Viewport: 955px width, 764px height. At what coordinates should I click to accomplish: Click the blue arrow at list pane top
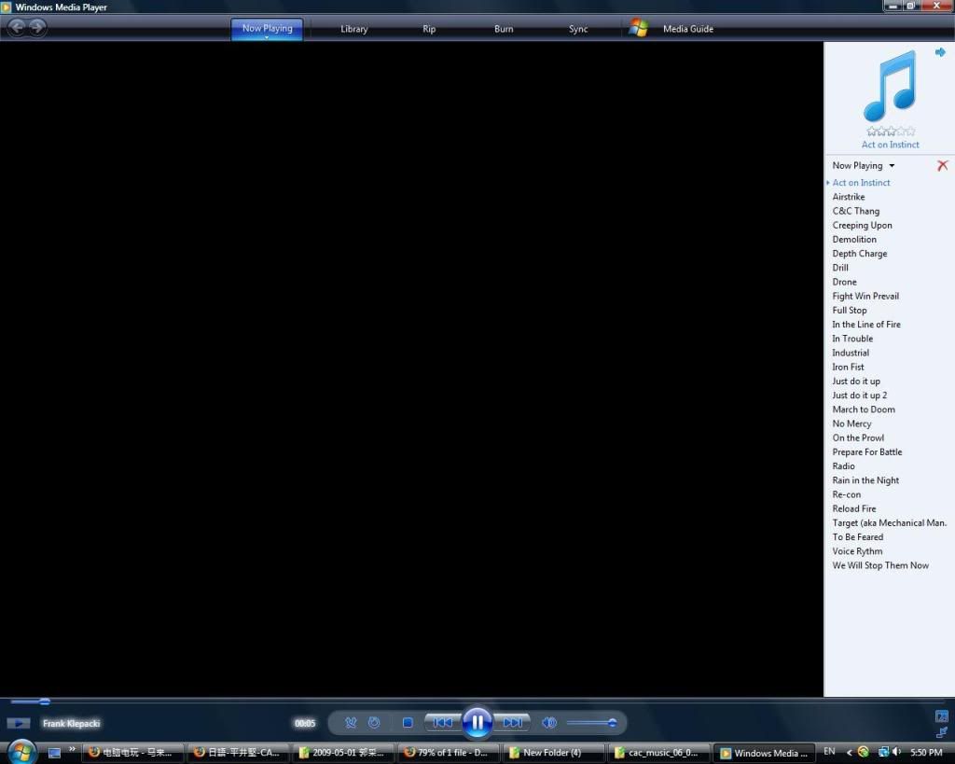(940, 52)
